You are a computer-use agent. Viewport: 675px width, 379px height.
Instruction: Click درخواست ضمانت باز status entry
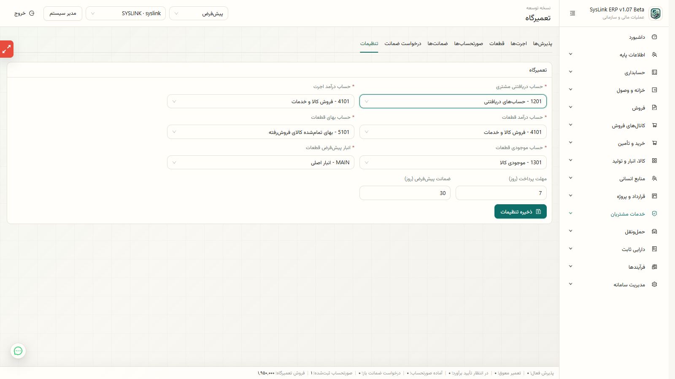pos(380,373)
